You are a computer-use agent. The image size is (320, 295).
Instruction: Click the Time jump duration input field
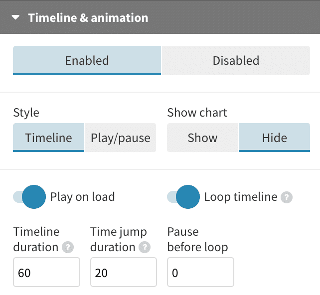(x=123, y=273)
